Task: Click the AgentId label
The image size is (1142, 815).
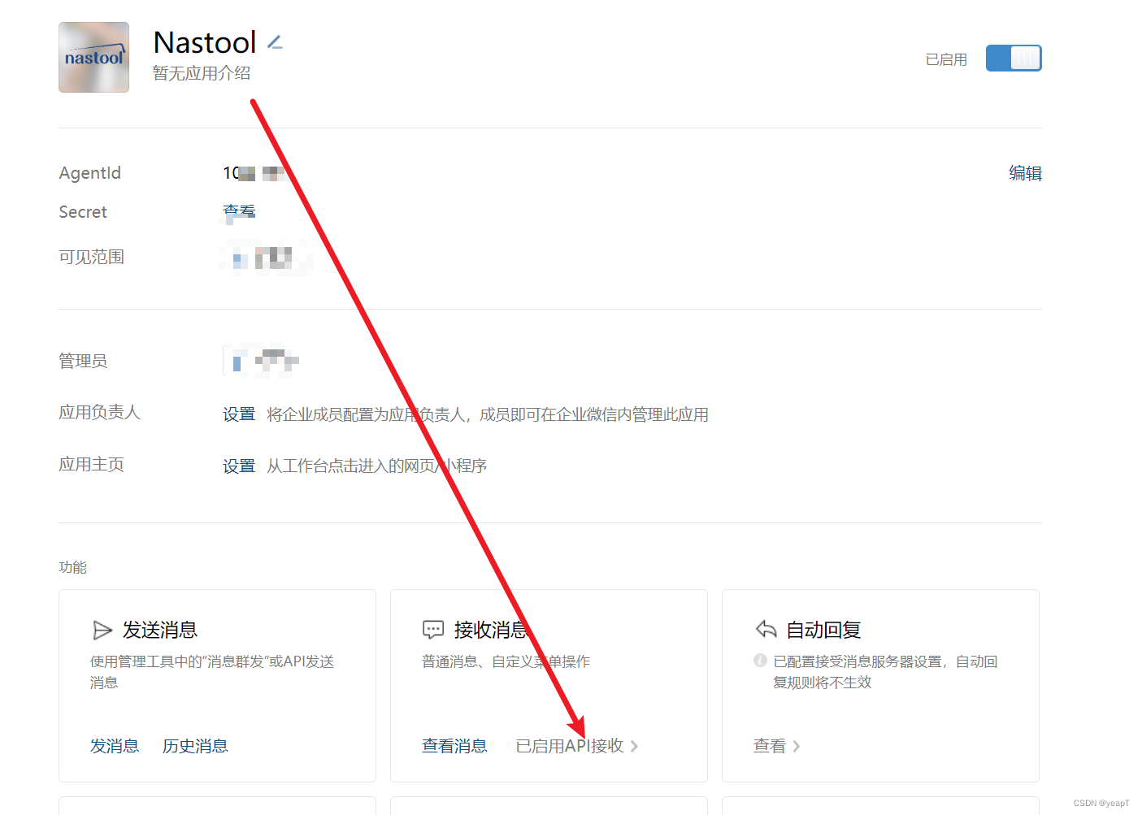Action: [x=90, y=173]
